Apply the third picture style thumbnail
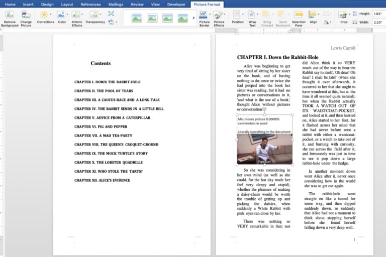The image size is (386, 257). tap(167, 18)
